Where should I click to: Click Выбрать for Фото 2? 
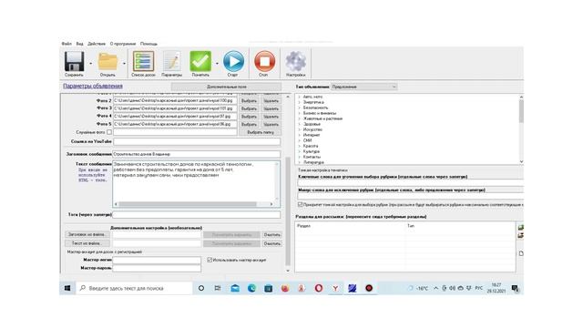(249, 101)
